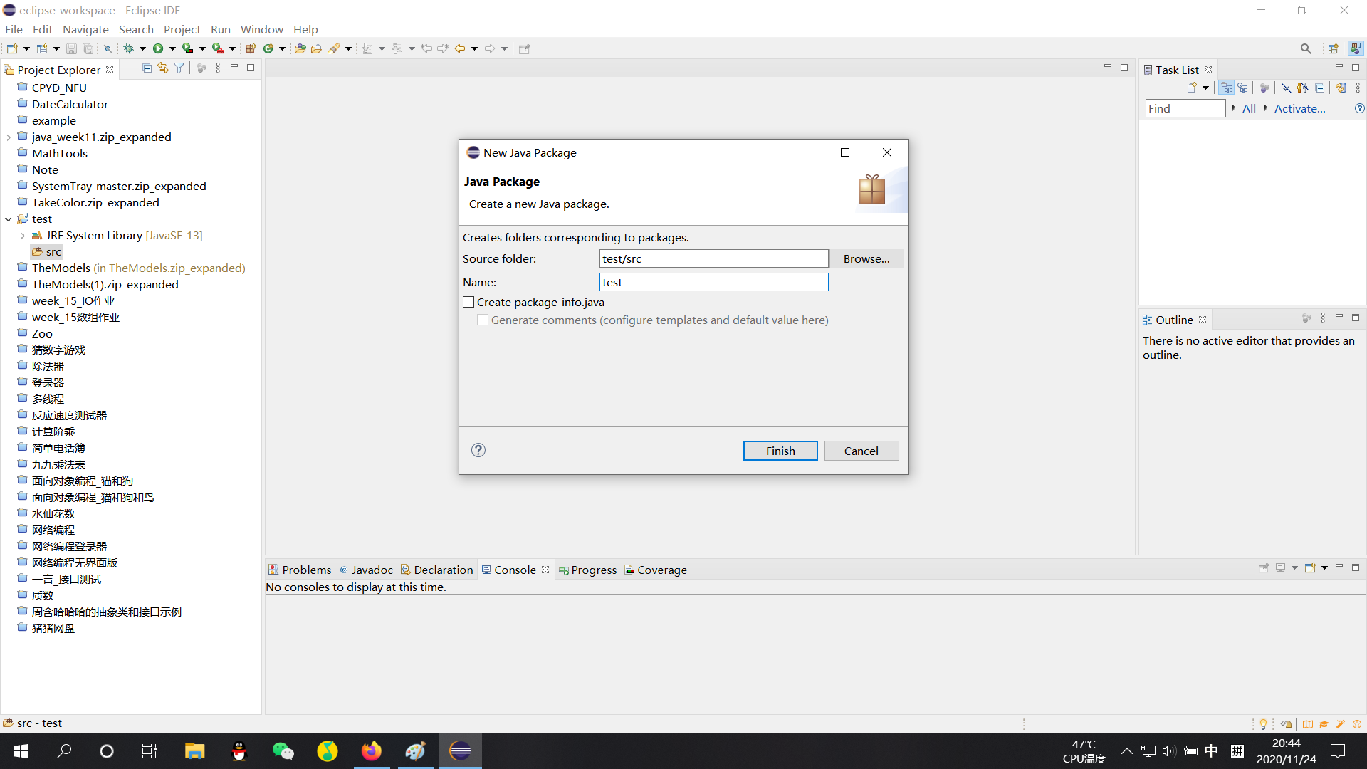Collapse the test project in Project Explorer
Viewport: 1367px width, 769px height.
click(8, 219)
